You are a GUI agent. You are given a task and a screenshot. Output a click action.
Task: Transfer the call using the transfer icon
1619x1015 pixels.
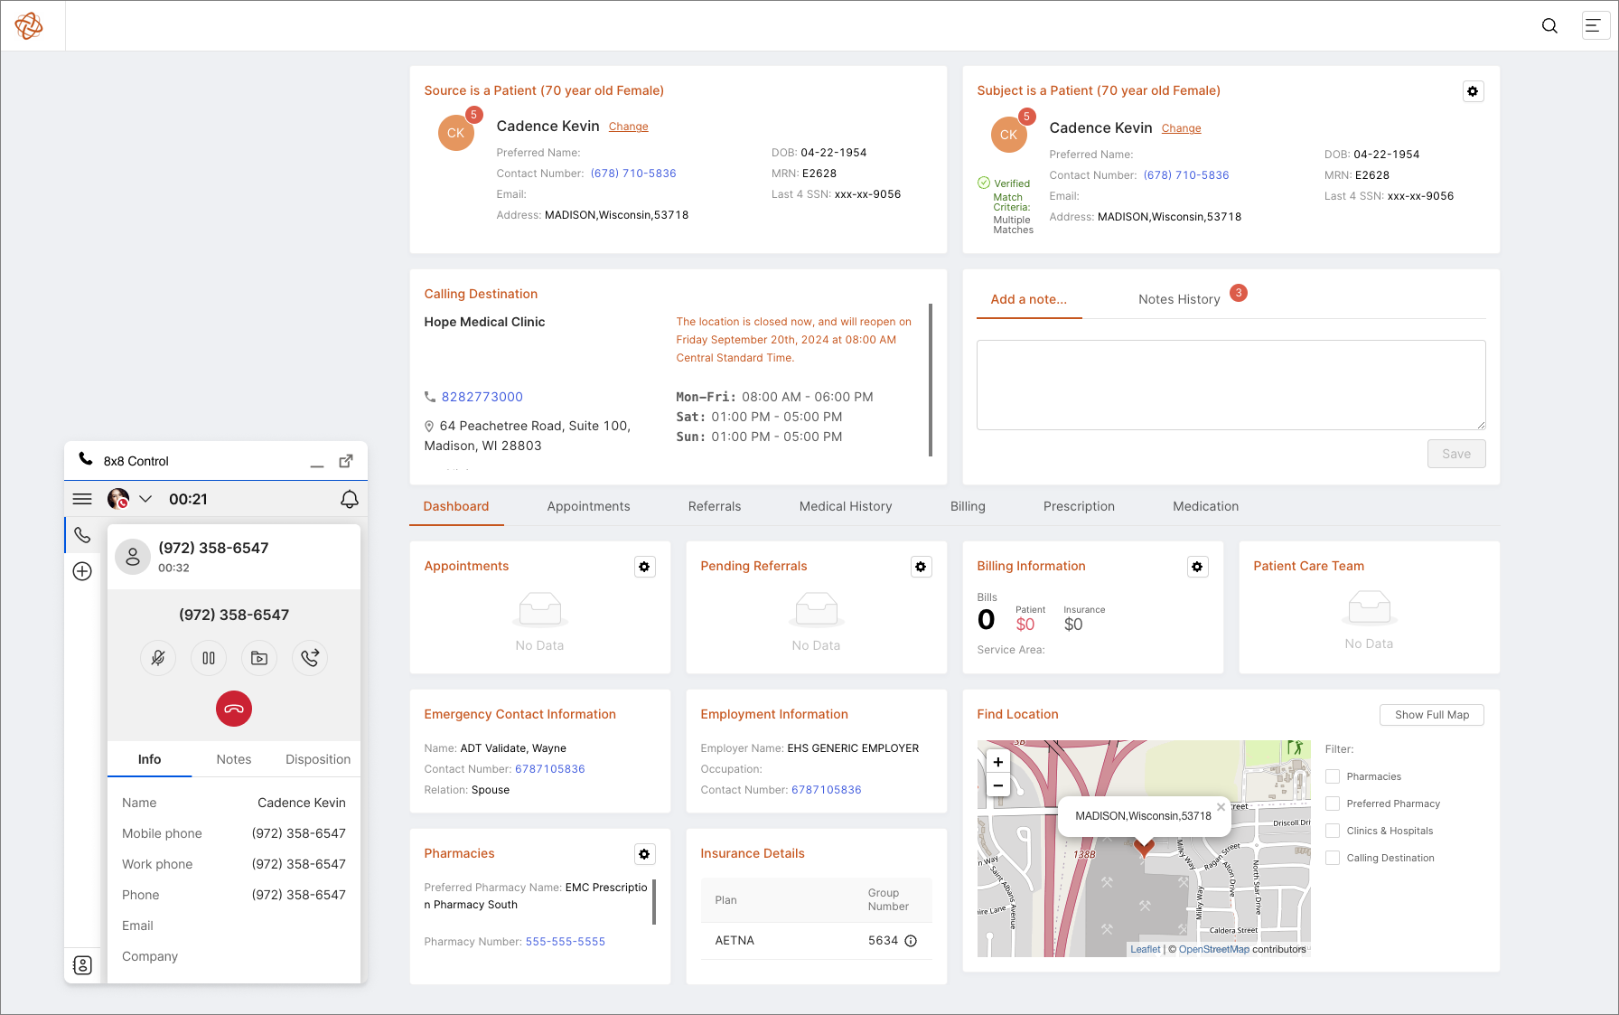(310, 658)
